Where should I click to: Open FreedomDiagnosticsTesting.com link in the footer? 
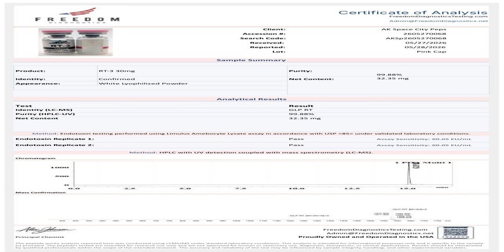click(375, 230)
